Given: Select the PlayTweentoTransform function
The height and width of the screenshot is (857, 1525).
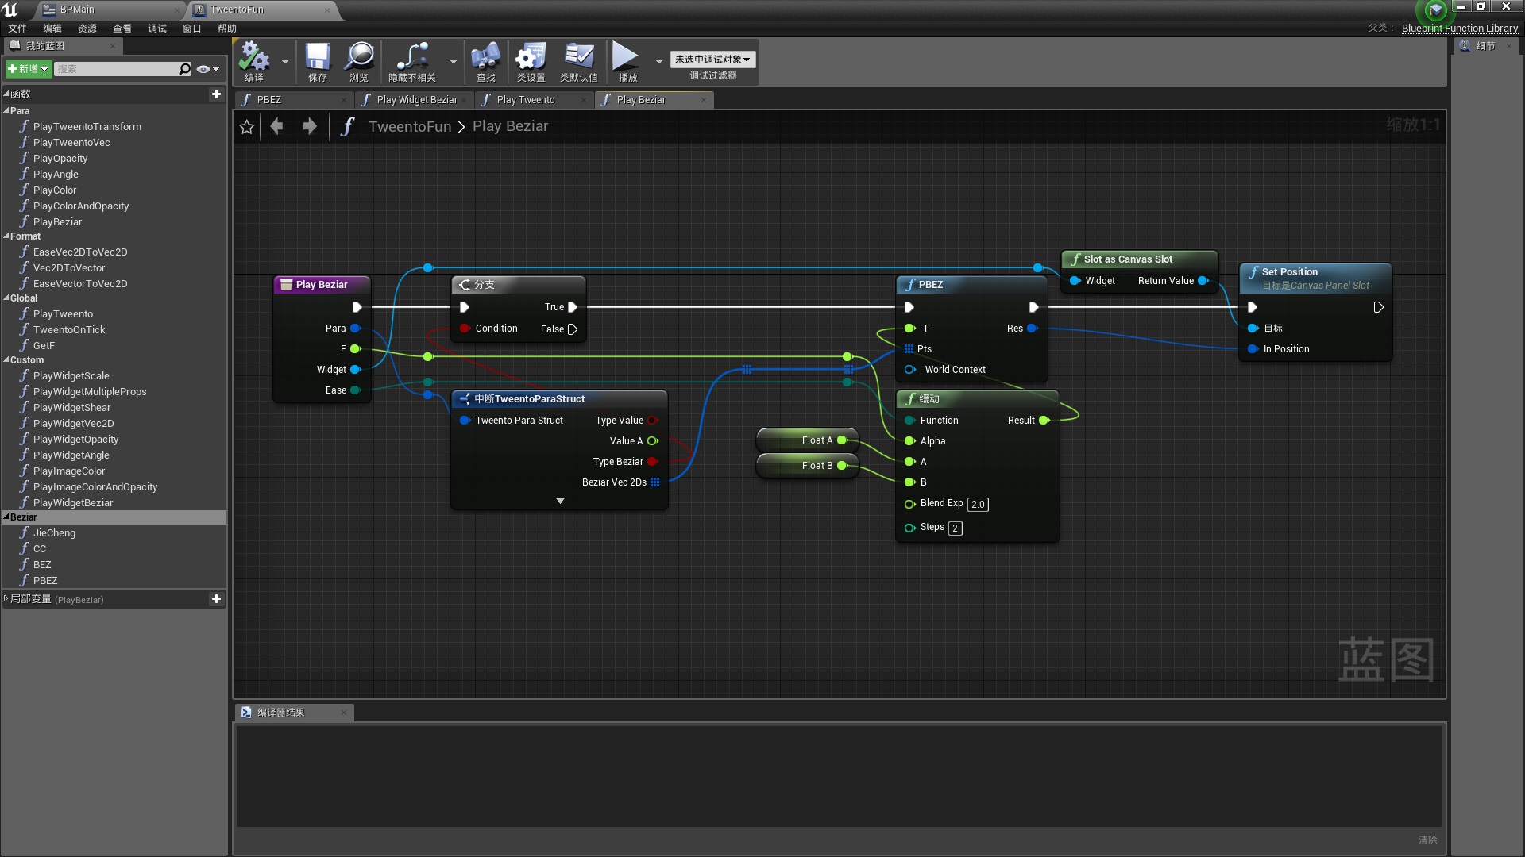Looking at the screenshot, I should click(87, 127).
